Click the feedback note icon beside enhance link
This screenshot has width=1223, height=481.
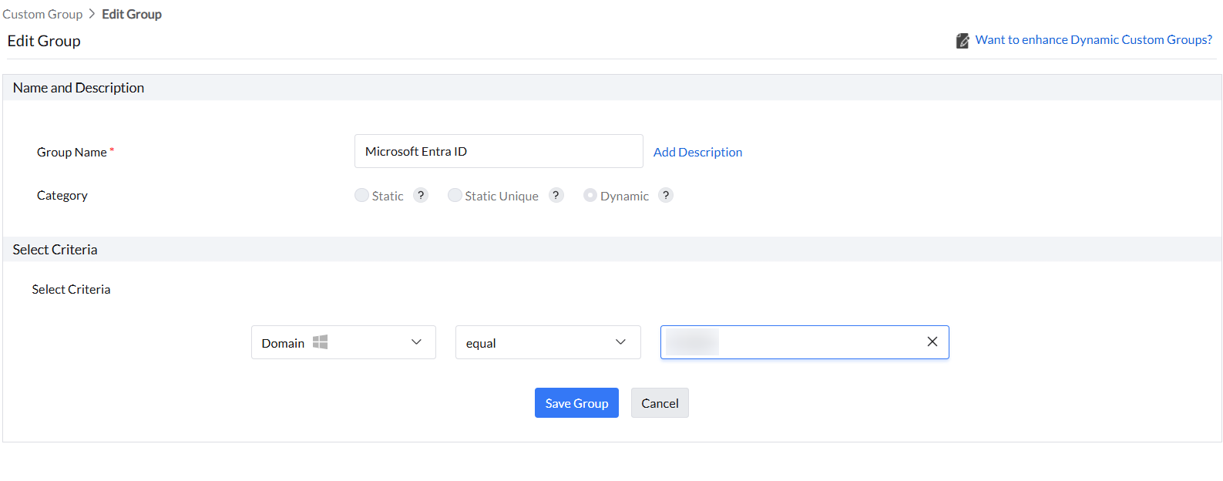pyautogui.click(x=962, y=41)
